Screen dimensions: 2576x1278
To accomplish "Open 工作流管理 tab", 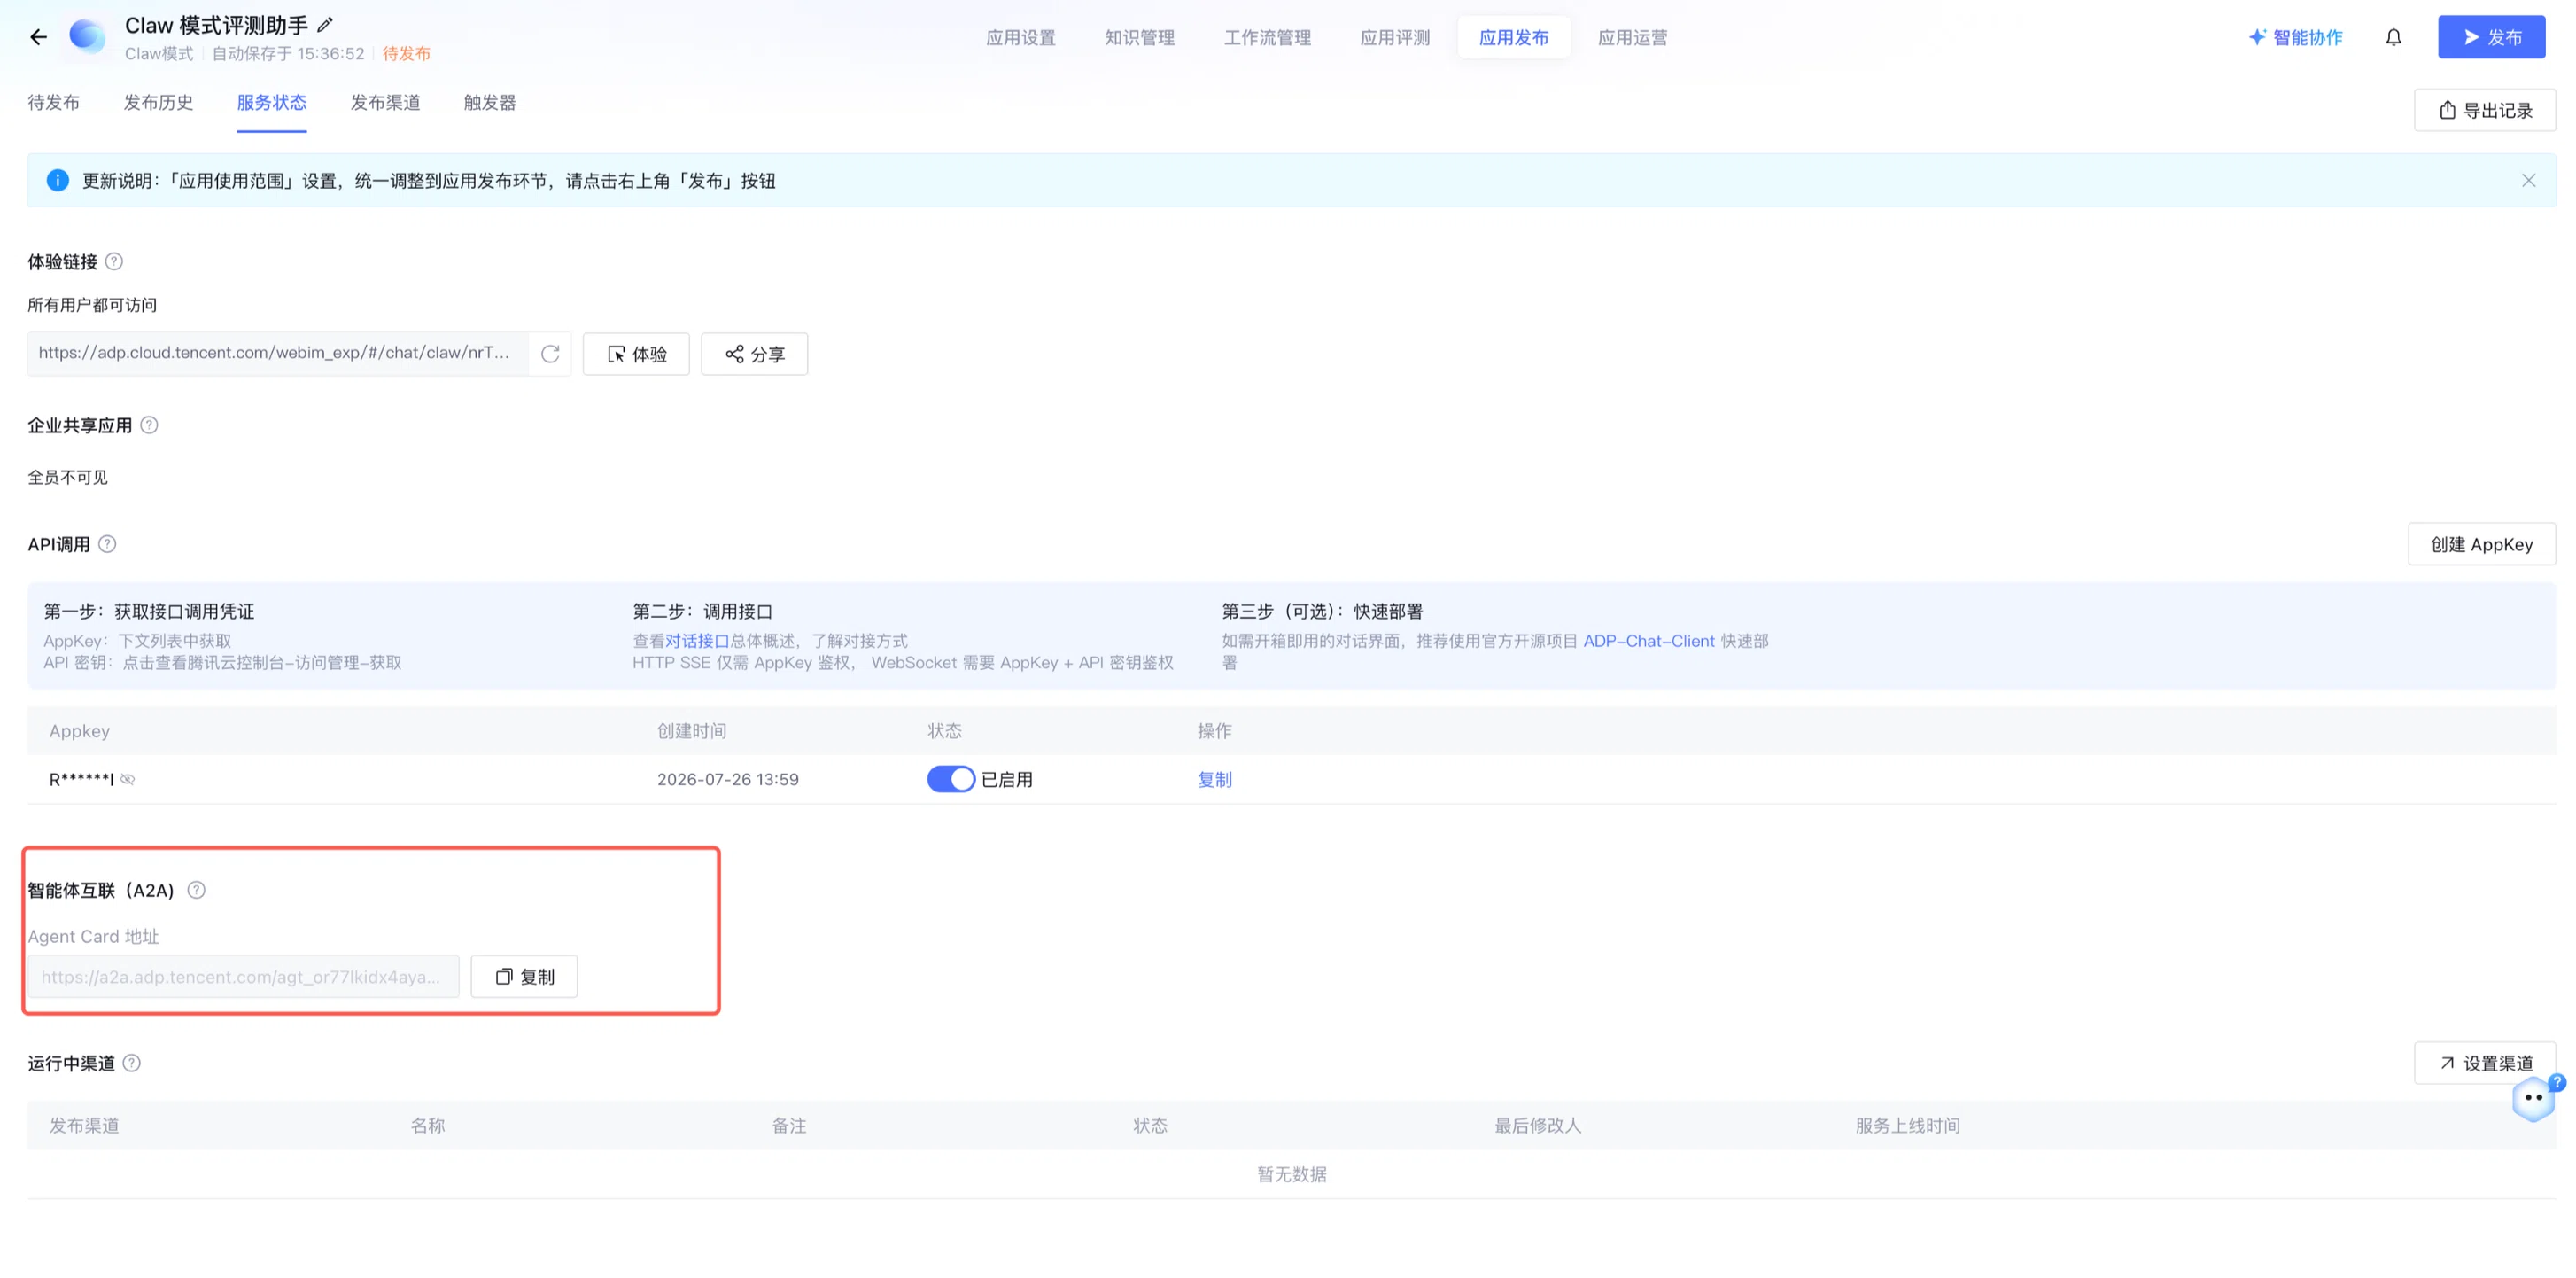I will (1268, 38).
